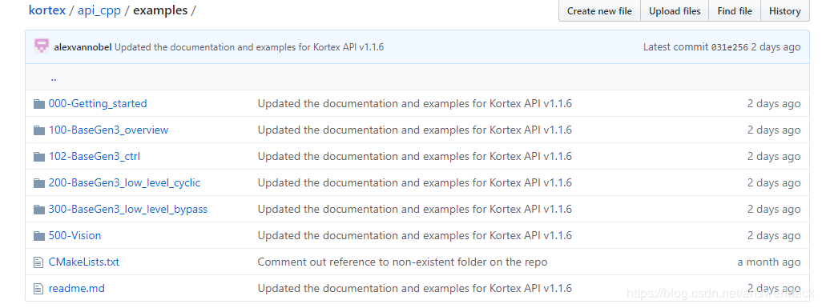Click the folder icon beside 102-BaseGen3_ctrl
This screenshot has height=308, width=822.
38,156
